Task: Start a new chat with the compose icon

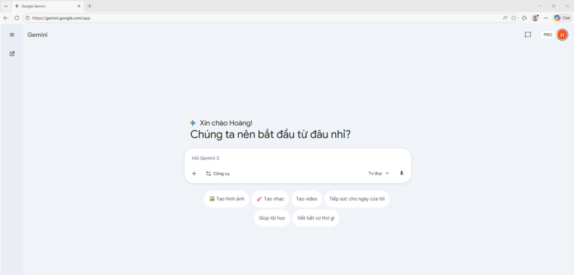Action: coord(12,54)
